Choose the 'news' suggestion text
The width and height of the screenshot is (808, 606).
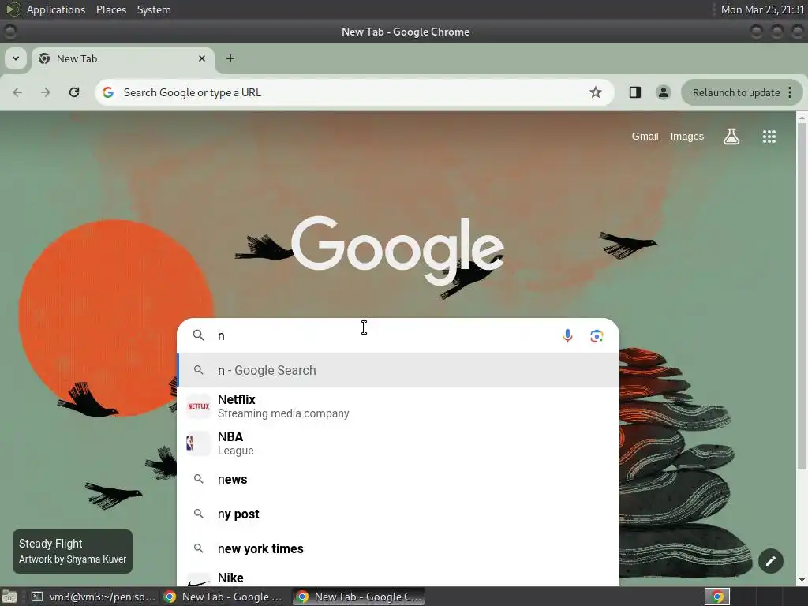[233, 479]
